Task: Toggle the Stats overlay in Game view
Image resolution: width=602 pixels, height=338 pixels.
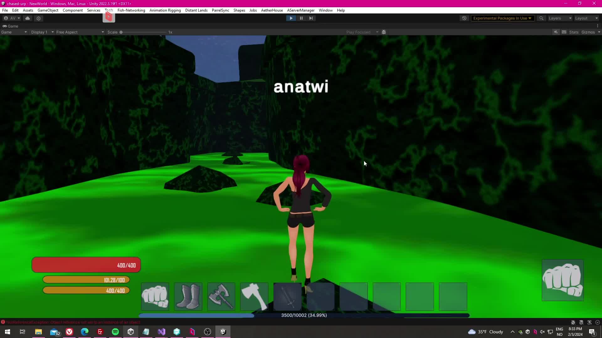Action: pyautogui.click(x=574, y=32)
